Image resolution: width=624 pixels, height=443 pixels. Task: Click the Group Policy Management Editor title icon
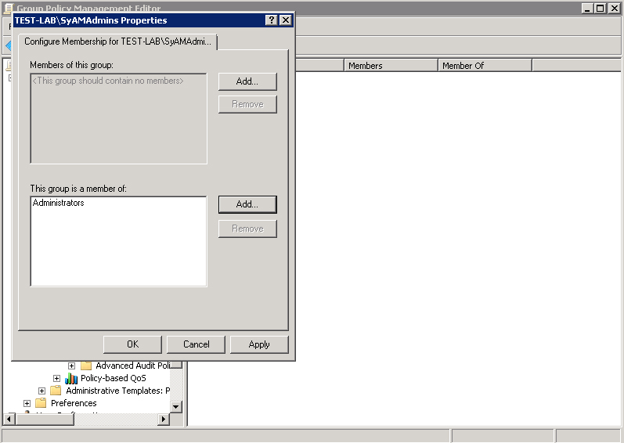(9, 8)
